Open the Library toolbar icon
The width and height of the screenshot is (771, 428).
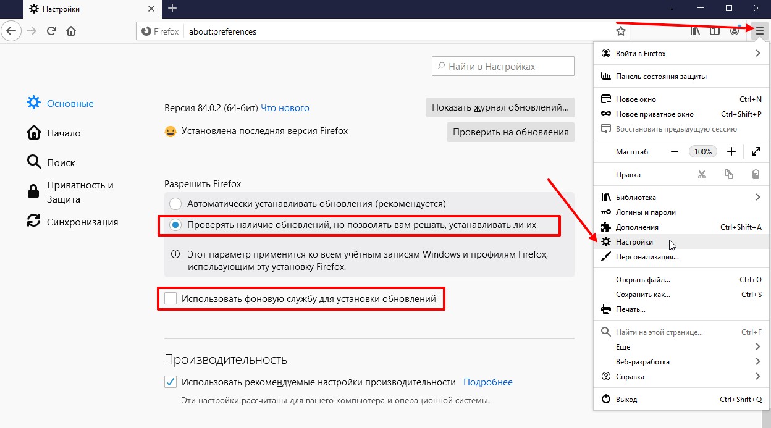(x=695, y=31)
